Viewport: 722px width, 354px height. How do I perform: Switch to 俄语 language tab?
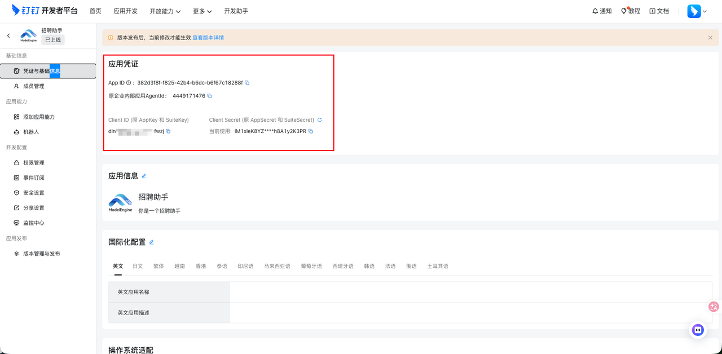(x=411, y=266)
